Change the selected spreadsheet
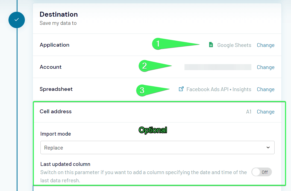 [265, 89]
